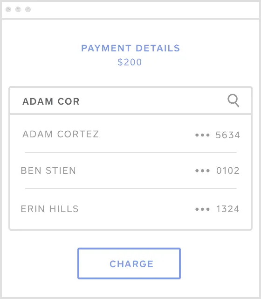Select the BEN STIEN entry
The width and height of the screenshot is (261, 299).
pyautogui.click(x=130, y=171)
